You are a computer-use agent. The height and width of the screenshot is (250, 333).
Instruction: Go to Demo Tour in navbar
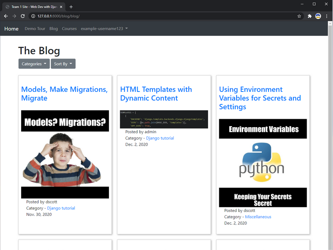pos(35,29)
